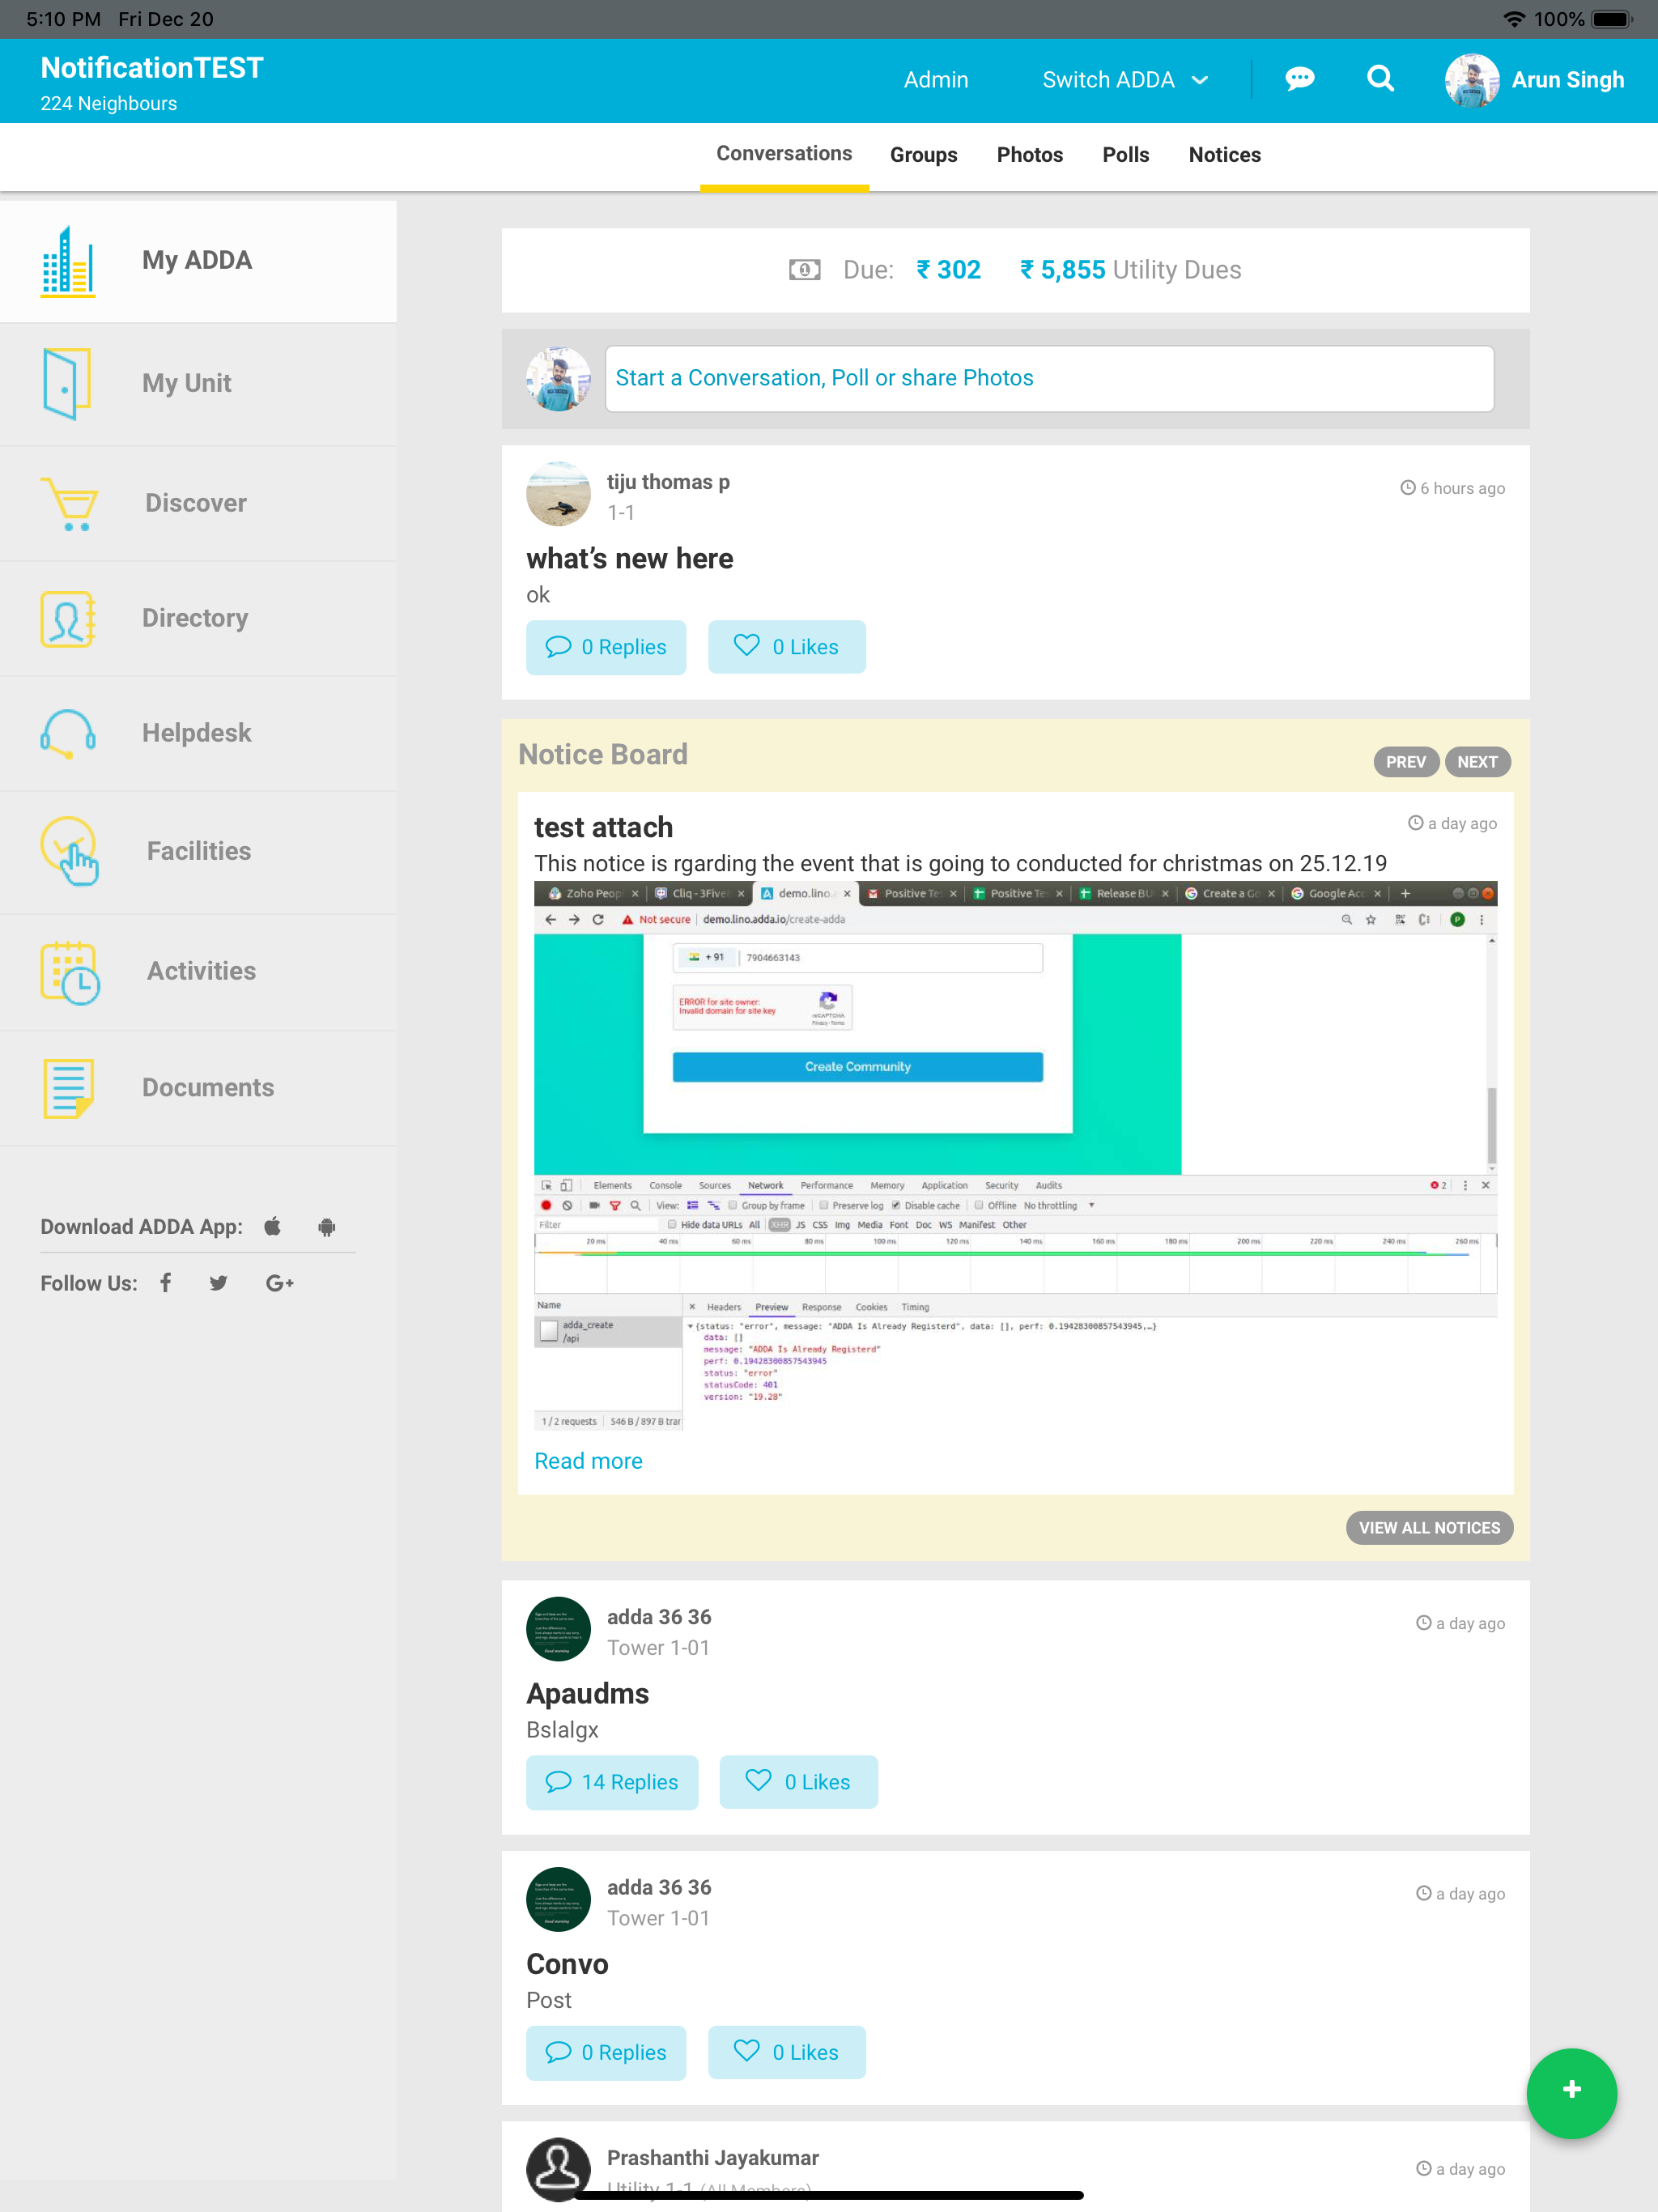Image resolution: width=1658 pixels, height=2212 pixels.
Task: Click NotificationTEST community name
Action: click(152, 67)
